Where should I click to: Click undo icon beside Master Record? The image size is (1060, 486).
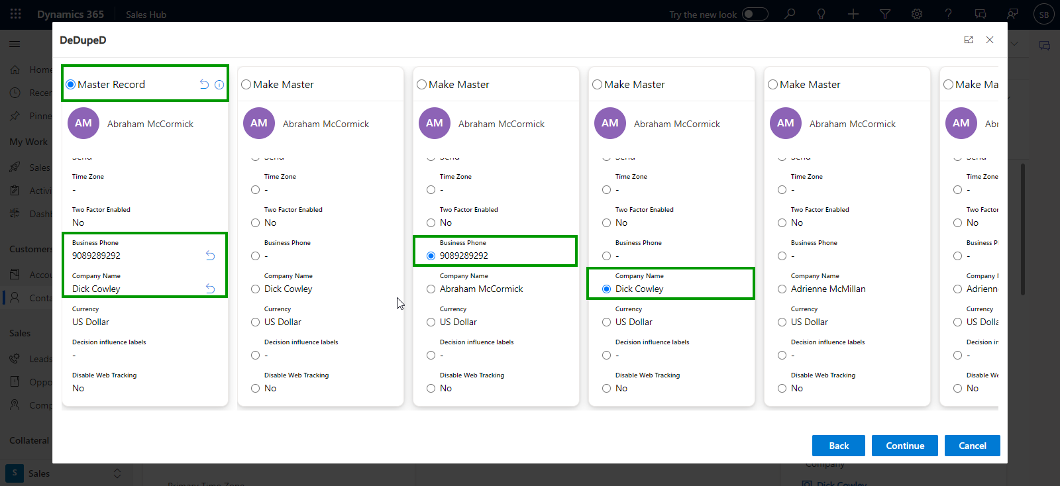[x=204, y=84]
